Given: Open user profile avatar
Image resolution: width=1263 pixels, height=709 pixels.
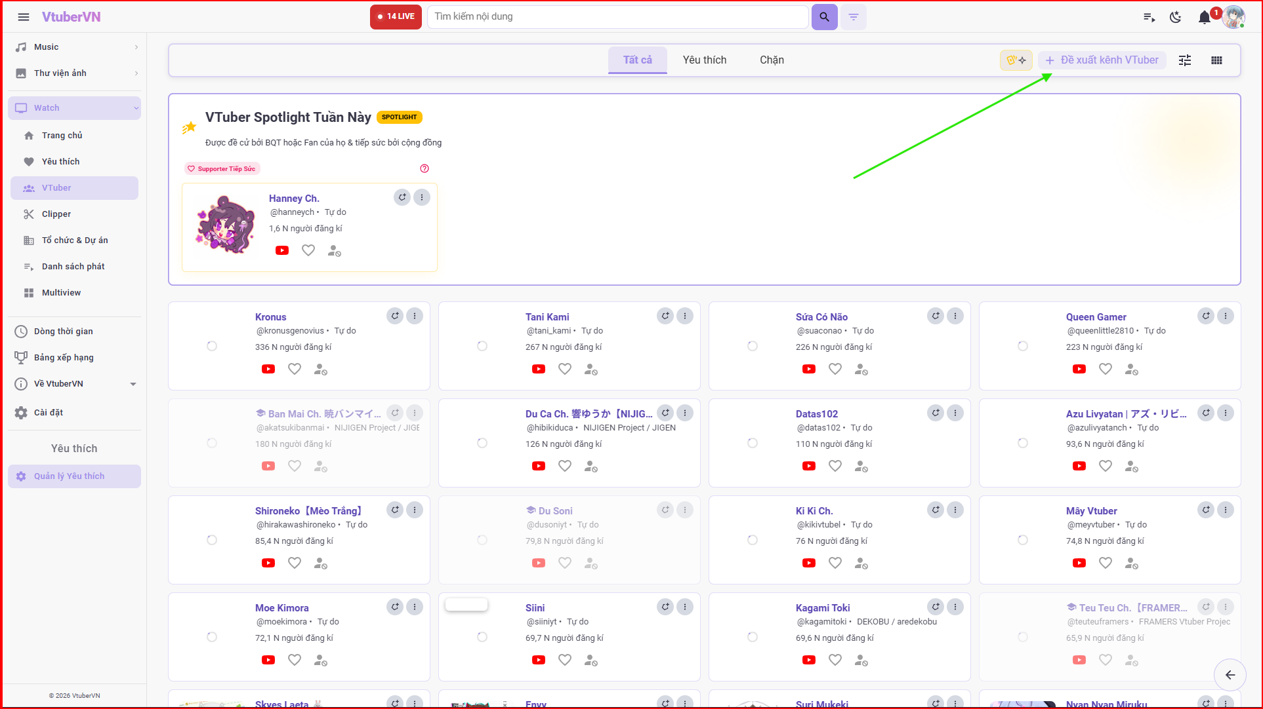Looking at the screenshot, I should (x=1233, y=17).
